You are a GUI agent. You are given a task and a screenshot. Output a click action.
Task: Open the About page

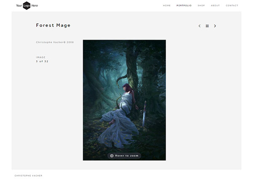pos(215,5)
